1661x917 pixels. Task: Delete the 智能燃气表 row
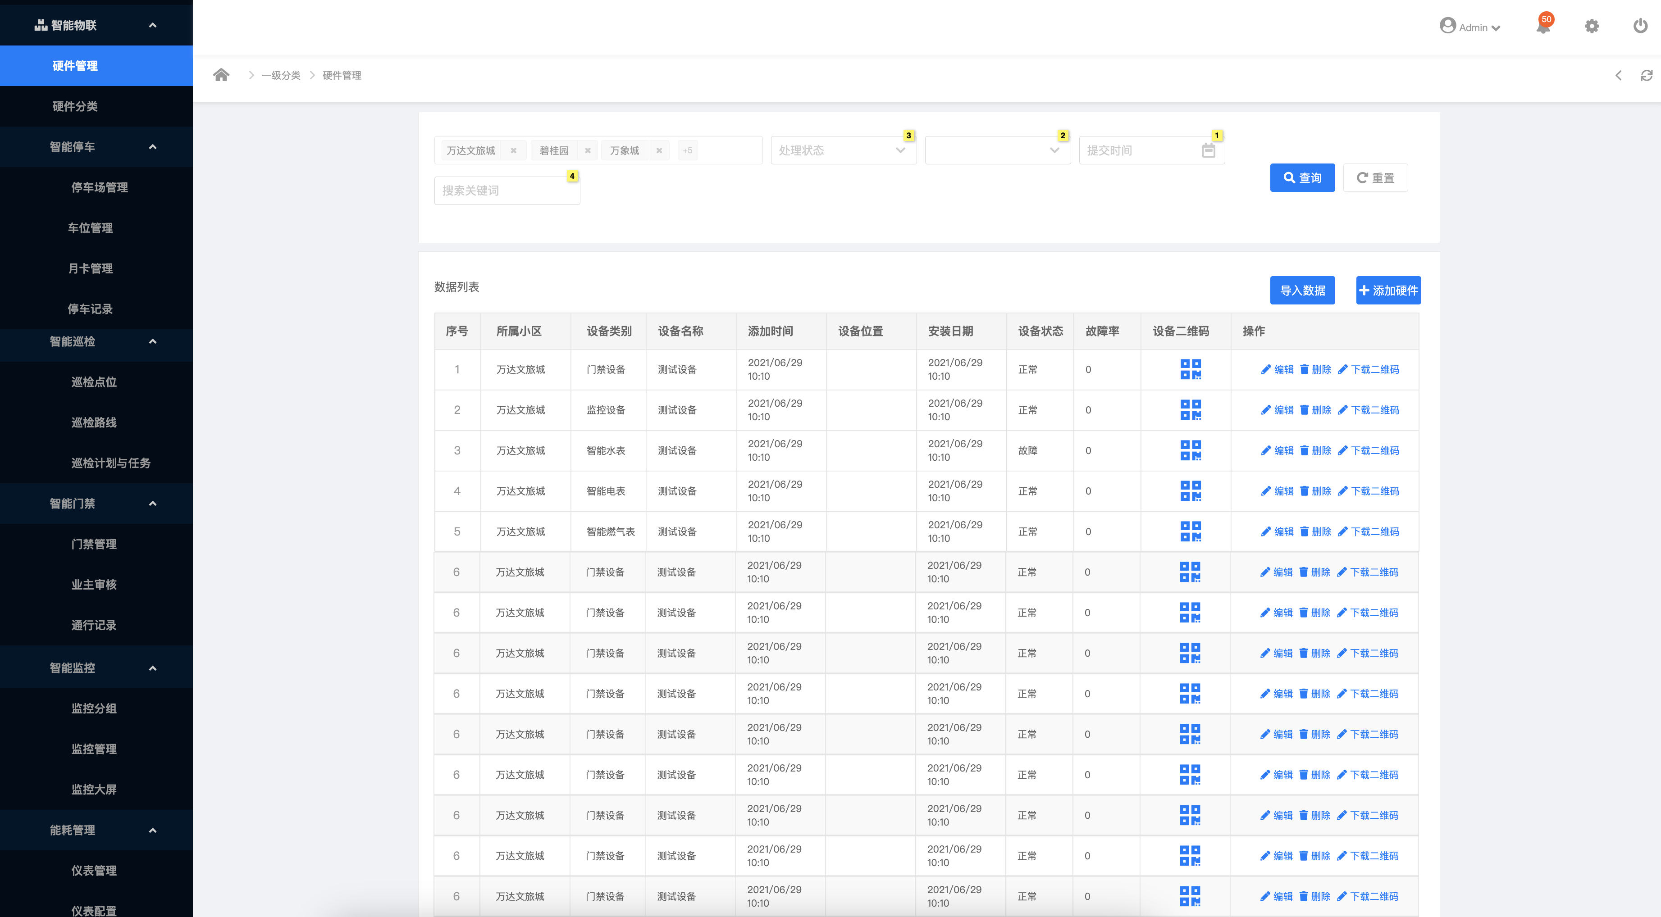pos(1315,531)
